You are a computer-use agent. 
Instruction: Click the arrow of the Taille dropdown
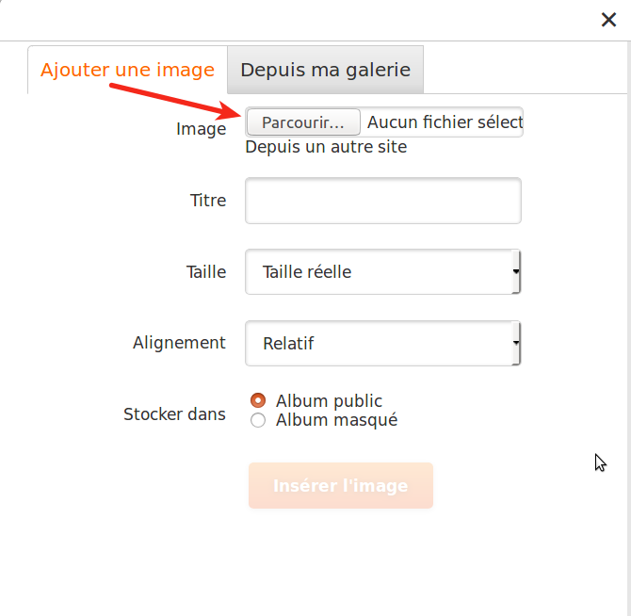[x=515, y=272]
